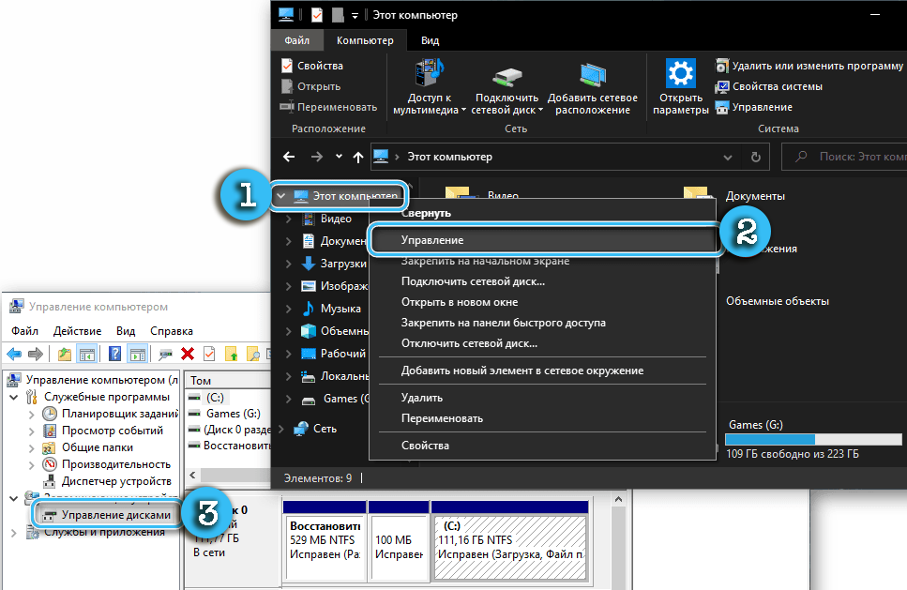Image resolution: width=907 pixels, height=590 pixels.
Task: Click the red X delete toolbar icon
Action: [188, 354]
